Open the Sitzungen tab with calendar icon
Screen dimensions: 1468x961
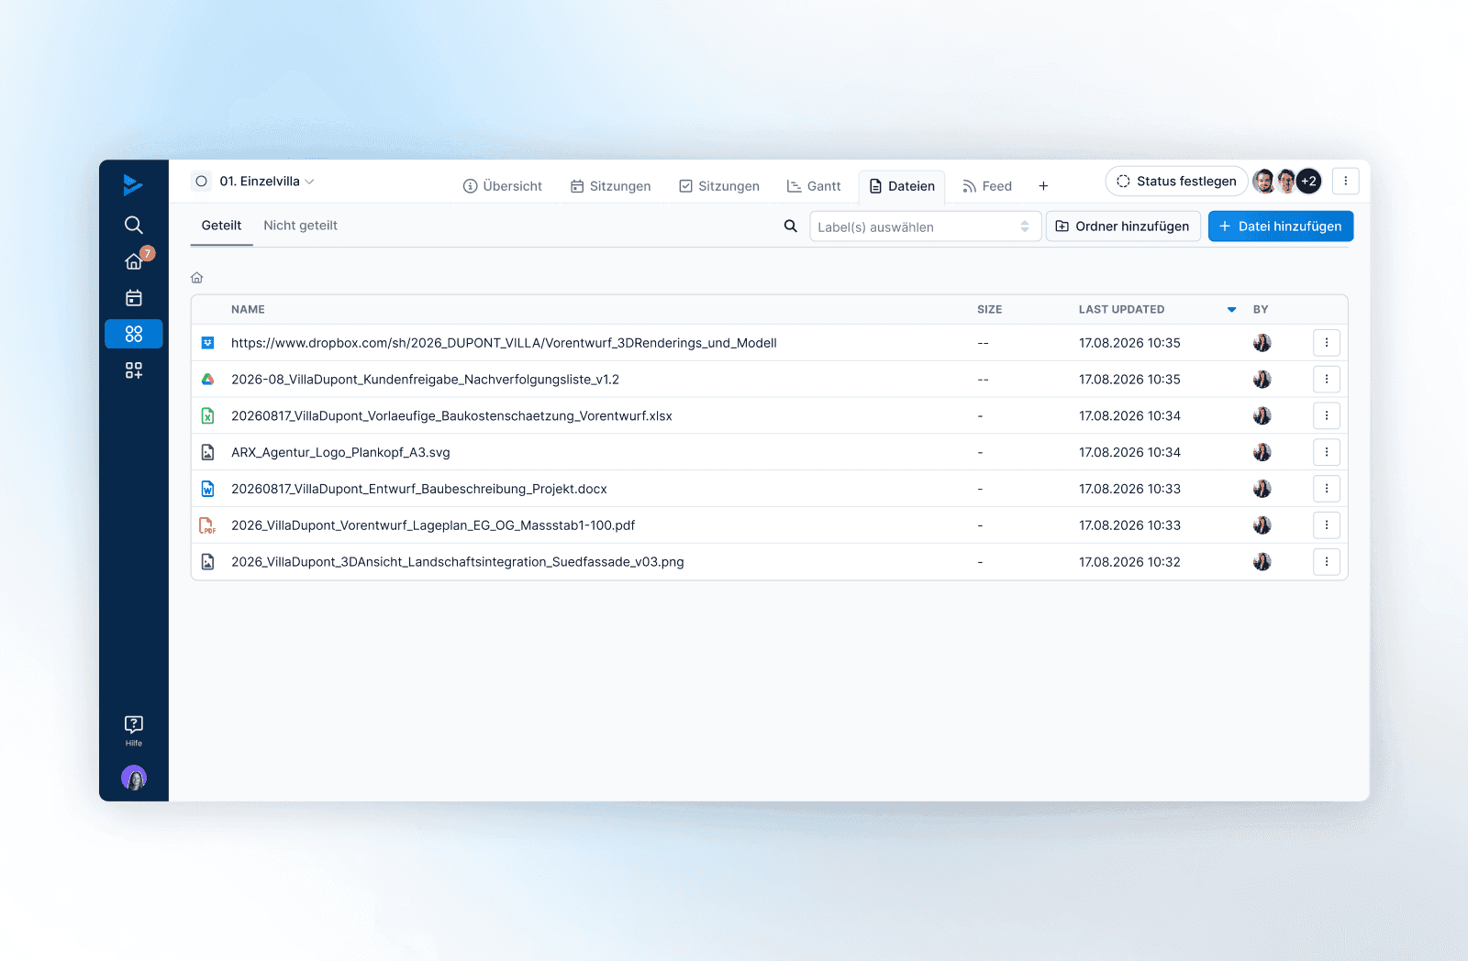coord(611,186)
